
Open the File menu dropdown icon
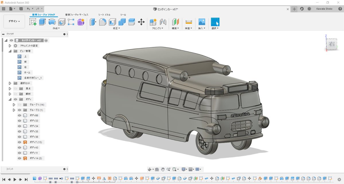pyautogui.click(x=12, y=9)
